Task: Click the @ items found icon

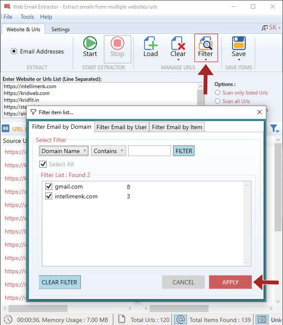Action: pos(180,319)
